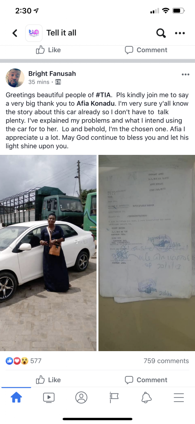Switch to the Watch videos tab
The width and height of the screenshot is (195, 424).
click(x=49, y=397)
